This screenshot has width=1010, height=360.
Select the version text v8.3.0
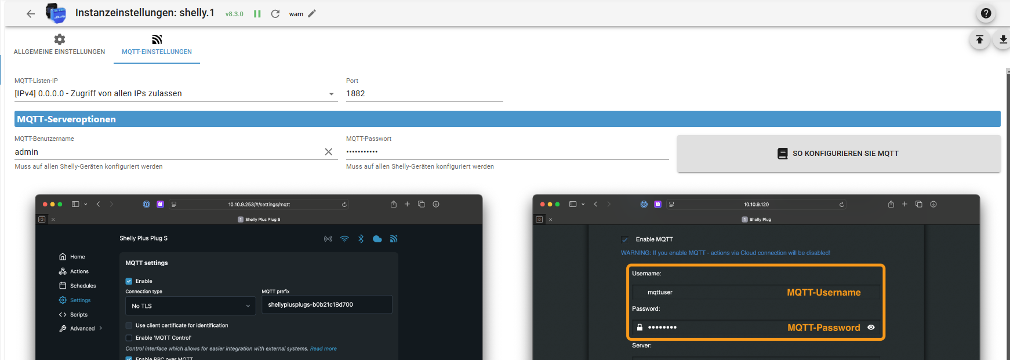[x=234, y=14]
